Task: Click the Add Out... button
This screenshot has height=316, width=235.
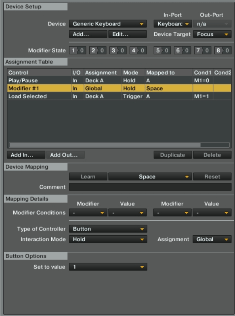Action: (x=65, y=155)
